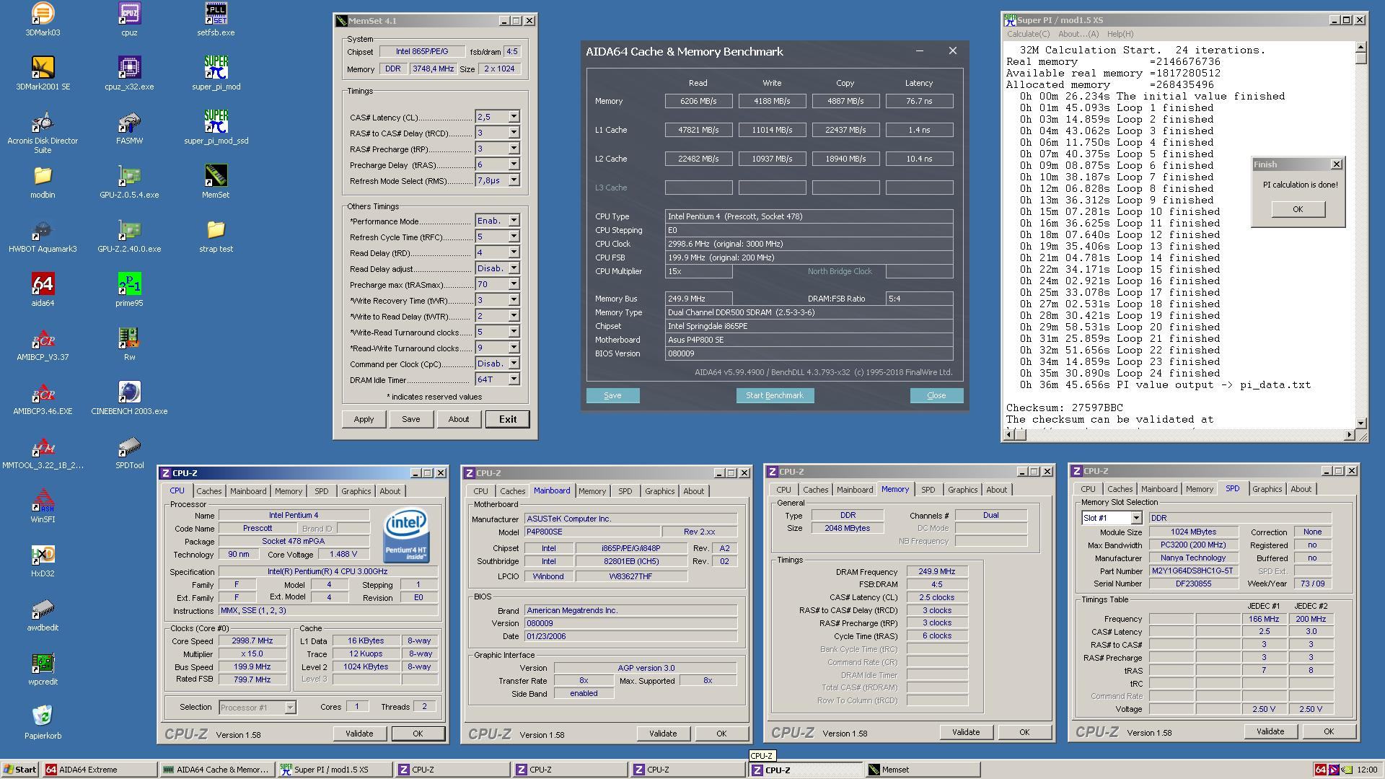Screen dimensions: 1385x779
Task: Open MMTOOL desktop icon
Action: [x=43, y=452]
